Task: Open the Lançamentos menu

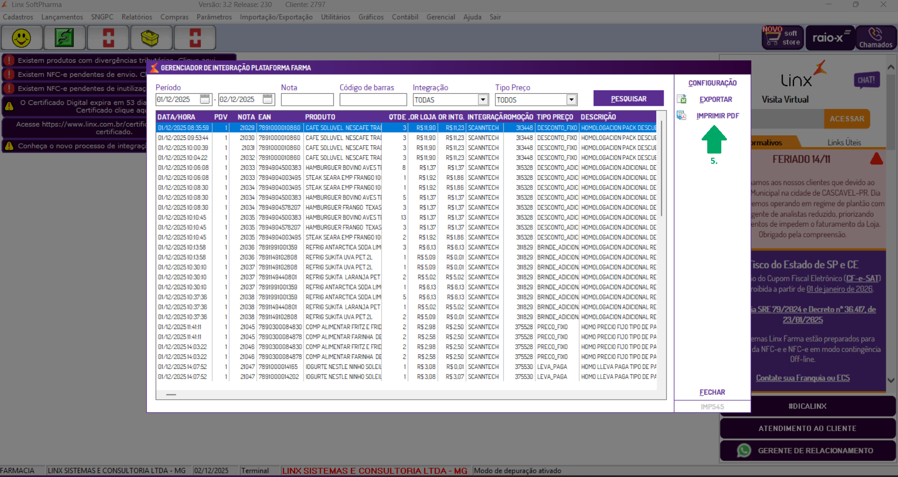Action: tap(62, 17)
